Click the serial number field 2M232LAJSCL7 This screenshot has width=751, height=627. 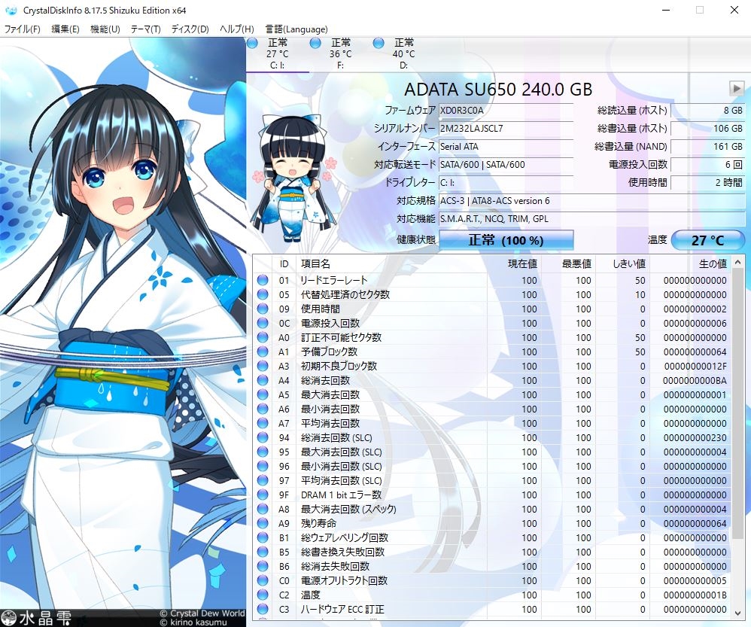click(x=506, y=129)
